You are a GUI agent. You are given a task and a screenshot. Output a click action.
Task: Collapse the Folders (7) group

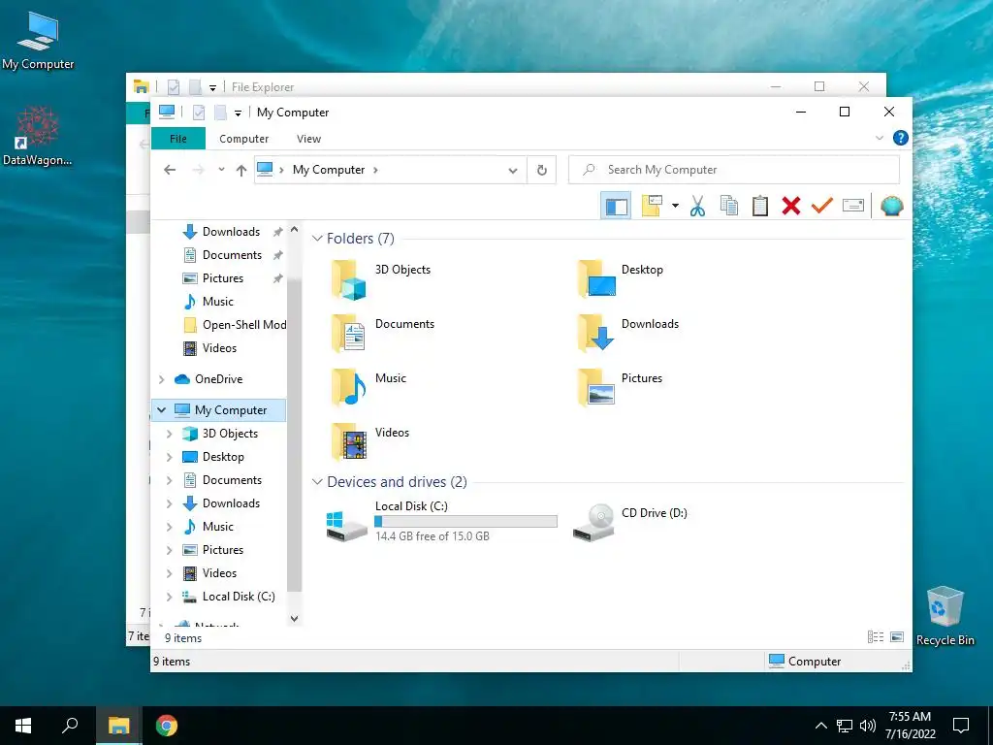coord(317,239)
